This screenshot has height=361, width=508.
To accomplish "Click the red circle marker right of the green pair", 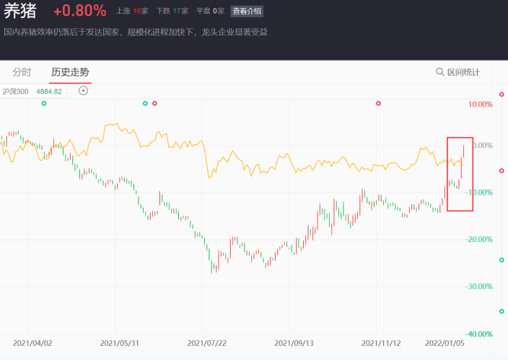I will click(x=154, y=104).
